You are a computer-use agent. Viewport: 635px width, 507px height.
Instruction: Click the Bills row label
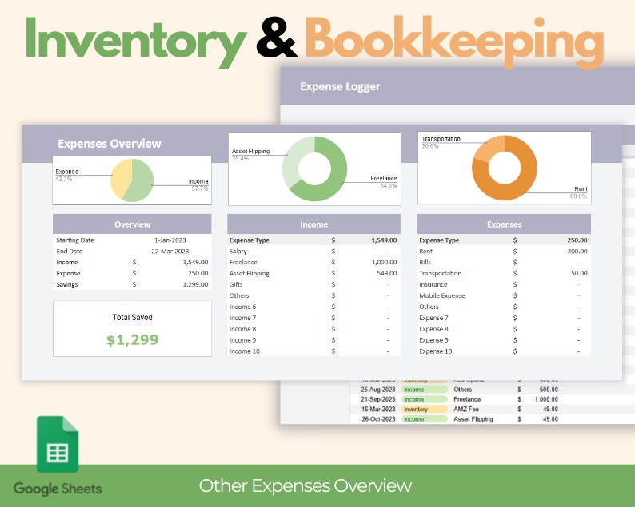click(425, 262)
